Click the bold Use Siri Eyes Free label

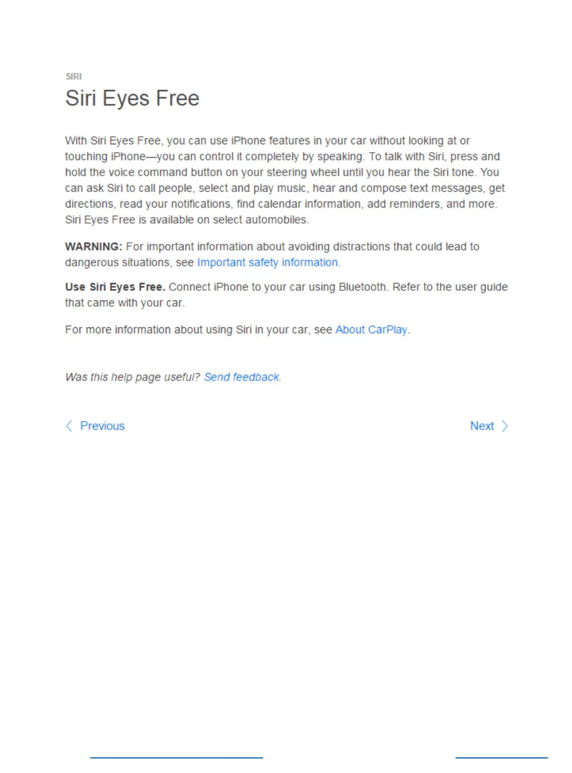115,287
